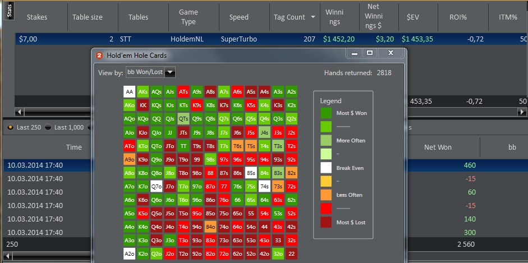Click the AA hole card cell
The height and width of the screenshot is (263, 528).
[x=129, y=91]
